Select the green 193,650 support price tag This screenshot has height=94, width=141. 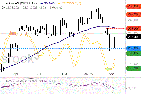pos(133,53)
